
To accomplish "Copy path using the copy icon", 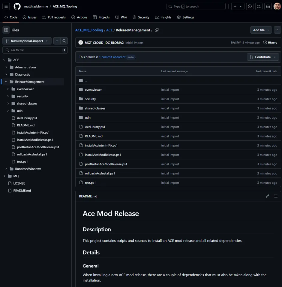I will (x=157, y=30).
